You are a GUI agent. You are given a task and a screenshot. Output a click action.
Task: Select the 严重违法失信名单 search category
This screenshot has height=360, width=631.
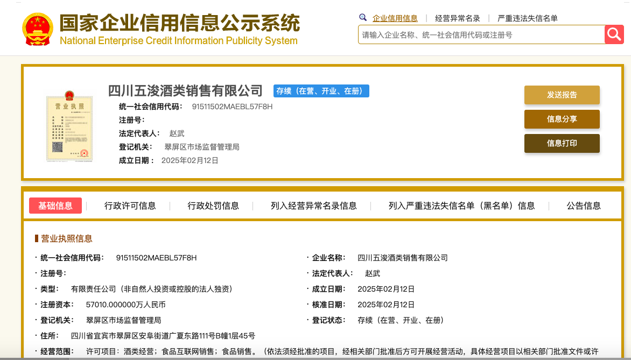coord(527,18)
